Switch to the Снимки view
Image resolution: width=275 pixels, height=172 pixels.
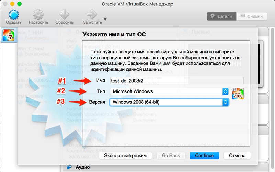click(252, 16)
